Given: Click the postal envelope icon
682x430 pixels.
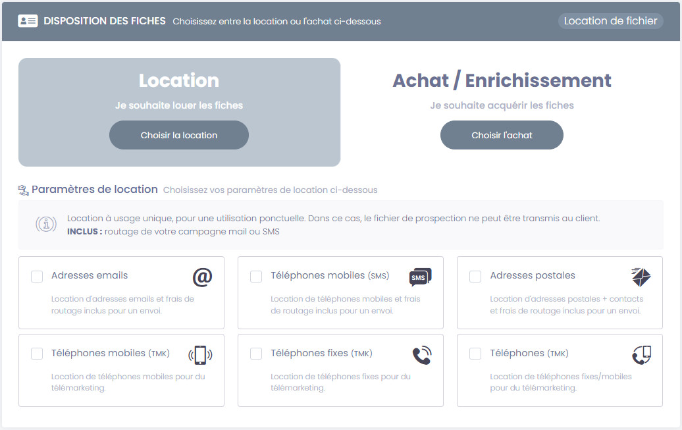Looking at the screenshot, I should [x=641, y=277].
